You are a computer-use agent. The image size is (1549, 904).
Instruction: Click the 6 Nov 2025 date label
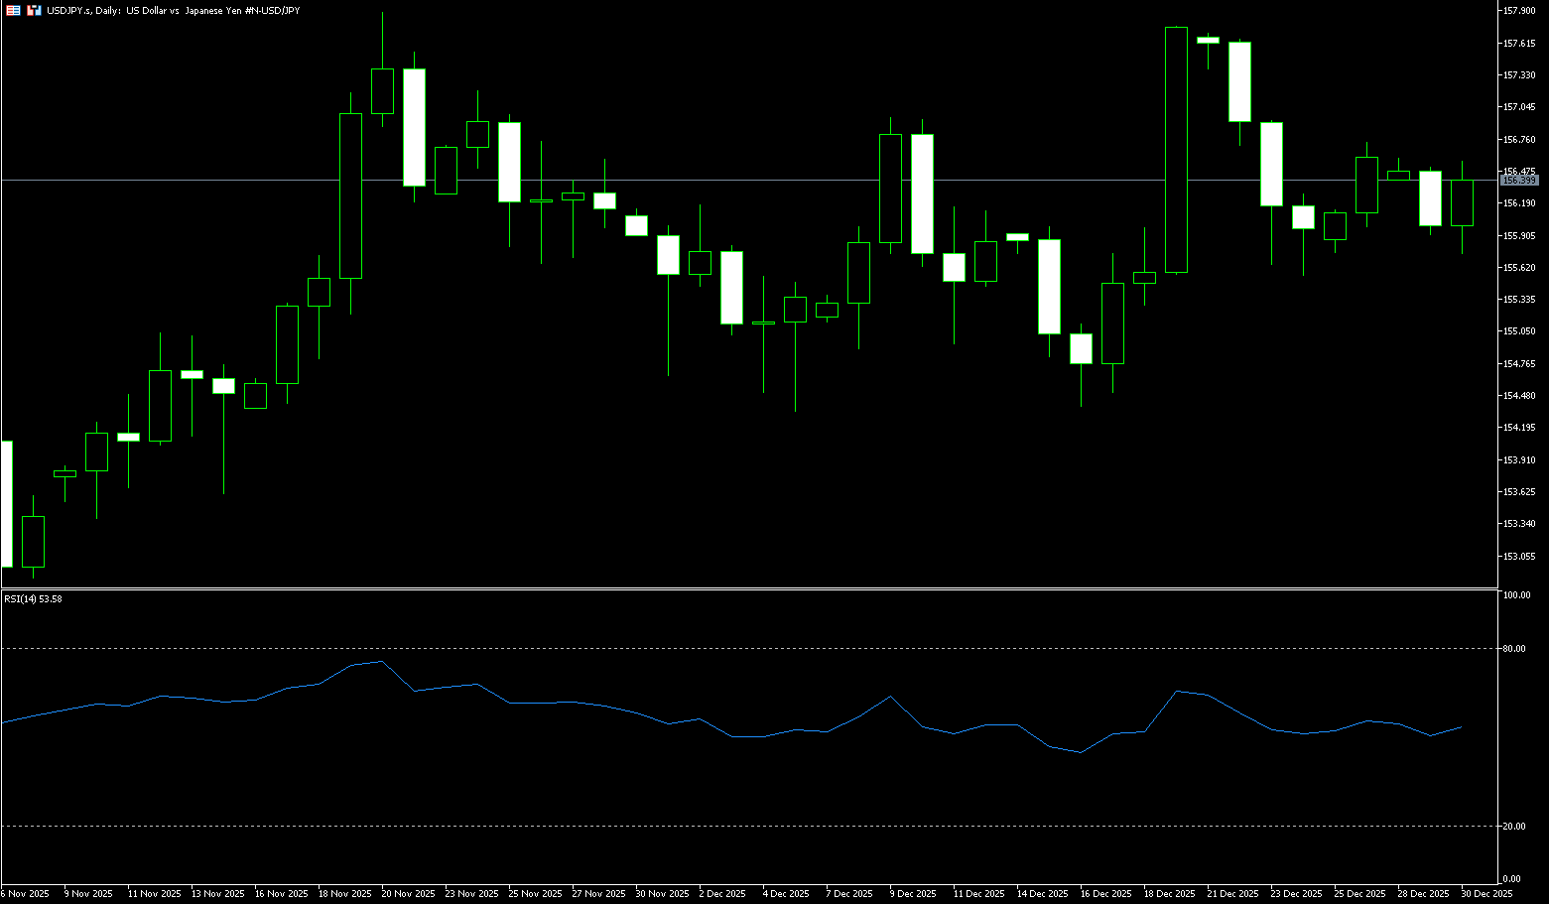[25, 894]
